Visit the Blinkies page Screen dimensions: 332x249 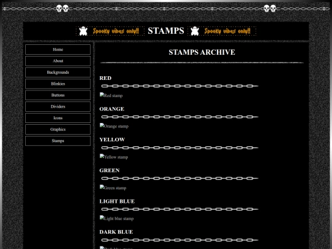pos(58,84)
